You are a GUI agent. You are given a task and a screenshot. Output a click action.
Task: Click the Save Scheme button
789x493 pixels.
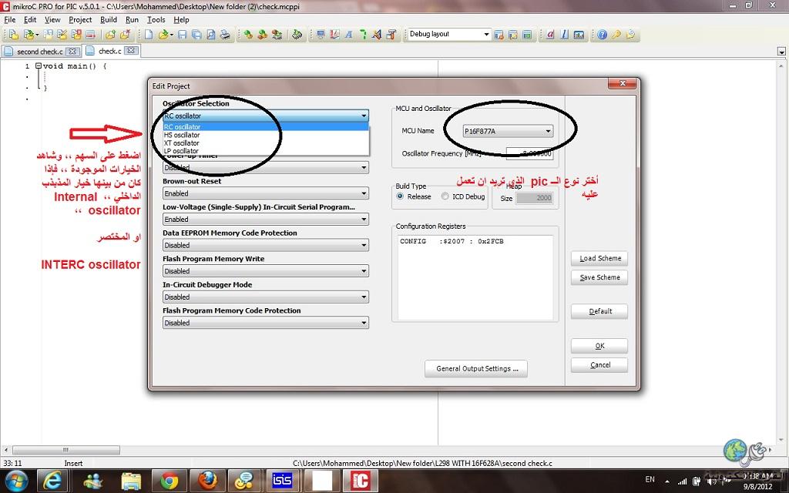click(x=599, y=277)
